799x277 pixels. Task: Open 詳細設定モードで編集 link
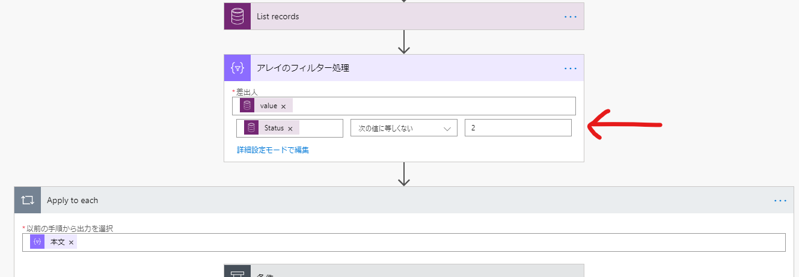(273, 150)
